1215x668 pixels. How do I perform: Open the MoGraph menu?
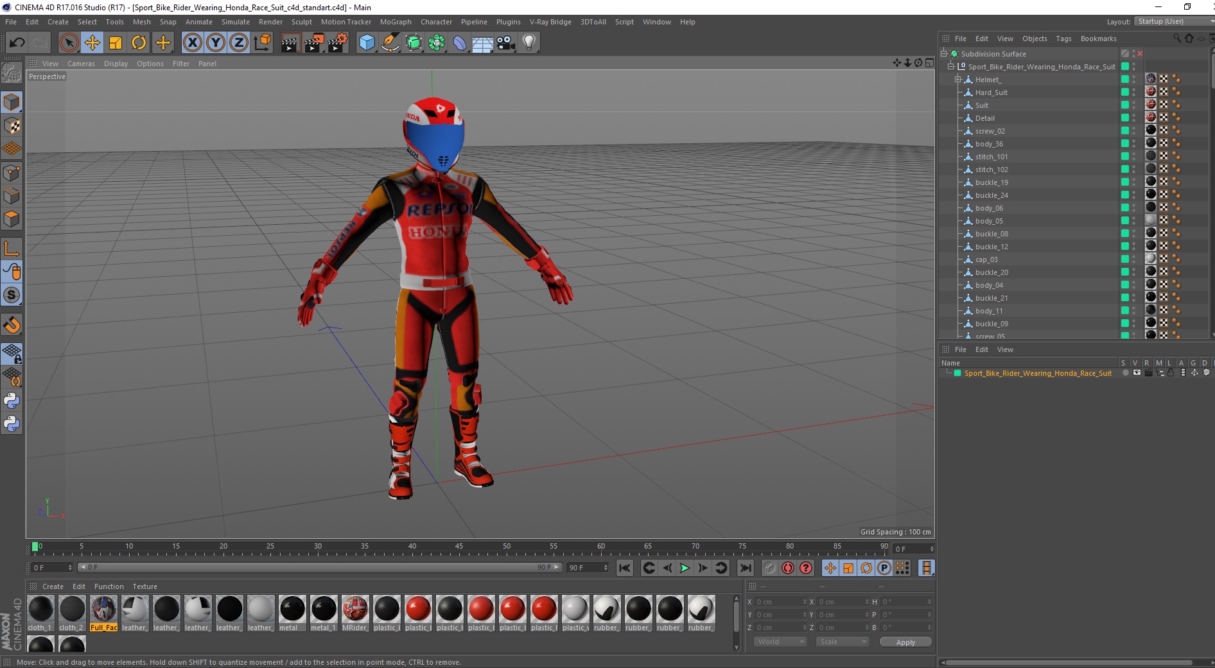pyautogui.click(x=396, y=22)
